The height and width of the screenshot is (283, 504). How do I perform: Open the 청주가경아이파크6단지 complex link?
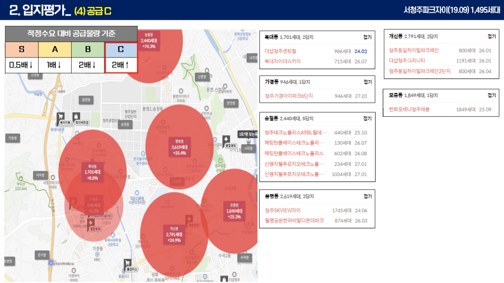pos(289,96)
